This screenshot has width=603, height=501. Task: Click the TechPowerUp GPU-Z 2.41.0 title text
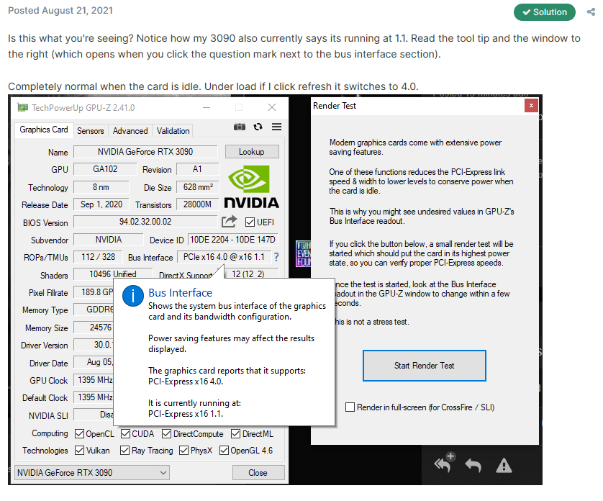[83, 108]
